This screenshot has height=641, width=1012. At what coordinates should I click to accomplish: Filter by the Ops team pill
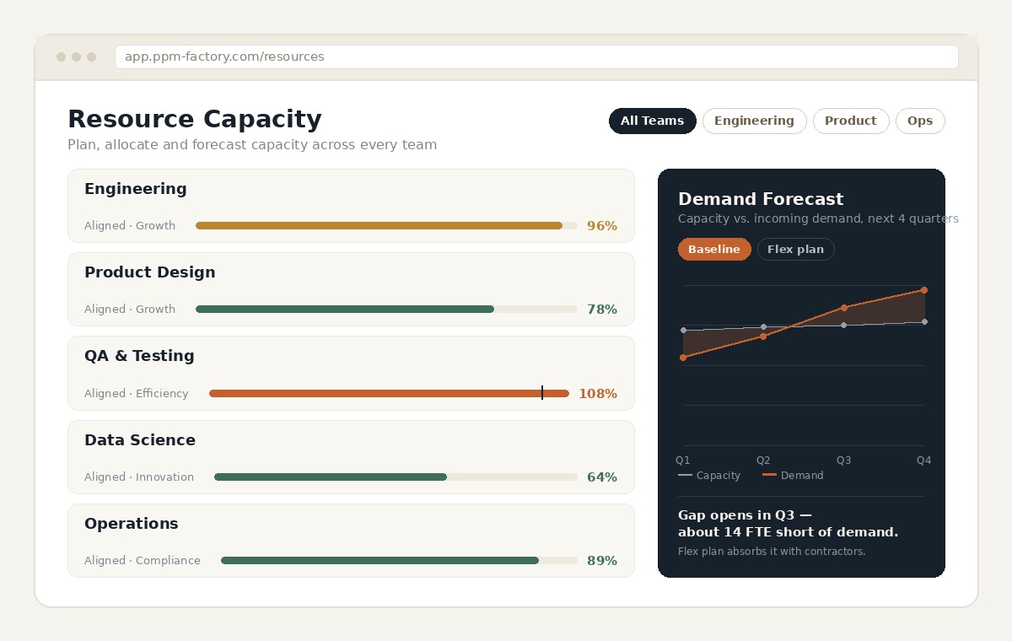[x=920, y=121]
